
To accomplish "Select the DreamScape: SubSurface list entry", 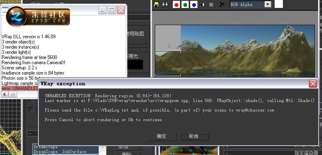I will click(x=60, y=152).
